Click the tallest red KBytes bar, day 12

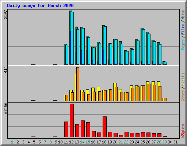pos(72,120)
